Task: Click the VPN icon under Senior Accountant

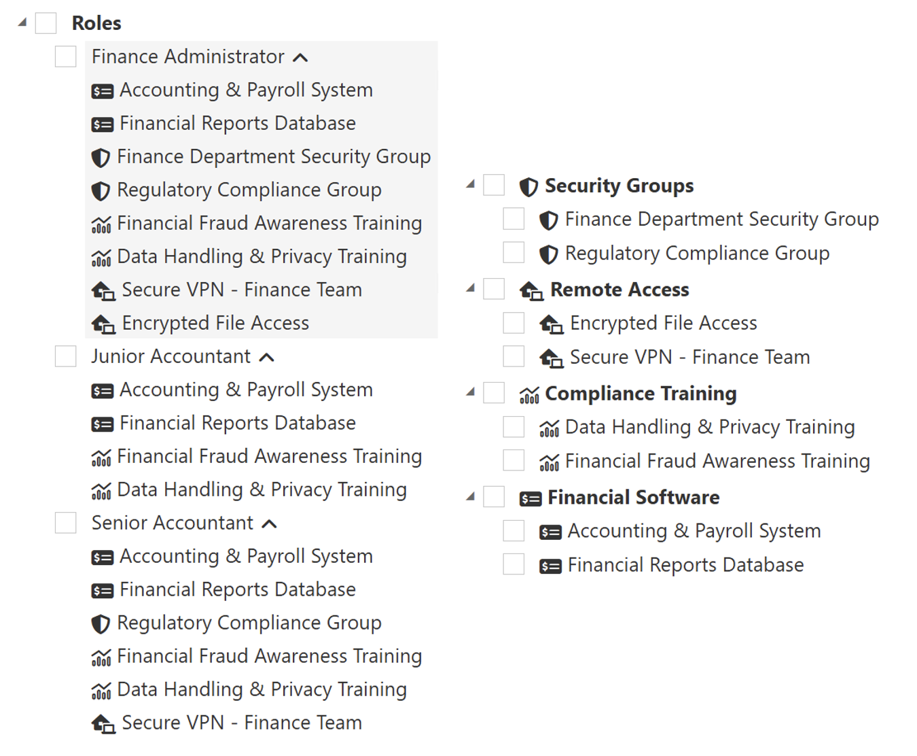Action: [x=103, y=724]
